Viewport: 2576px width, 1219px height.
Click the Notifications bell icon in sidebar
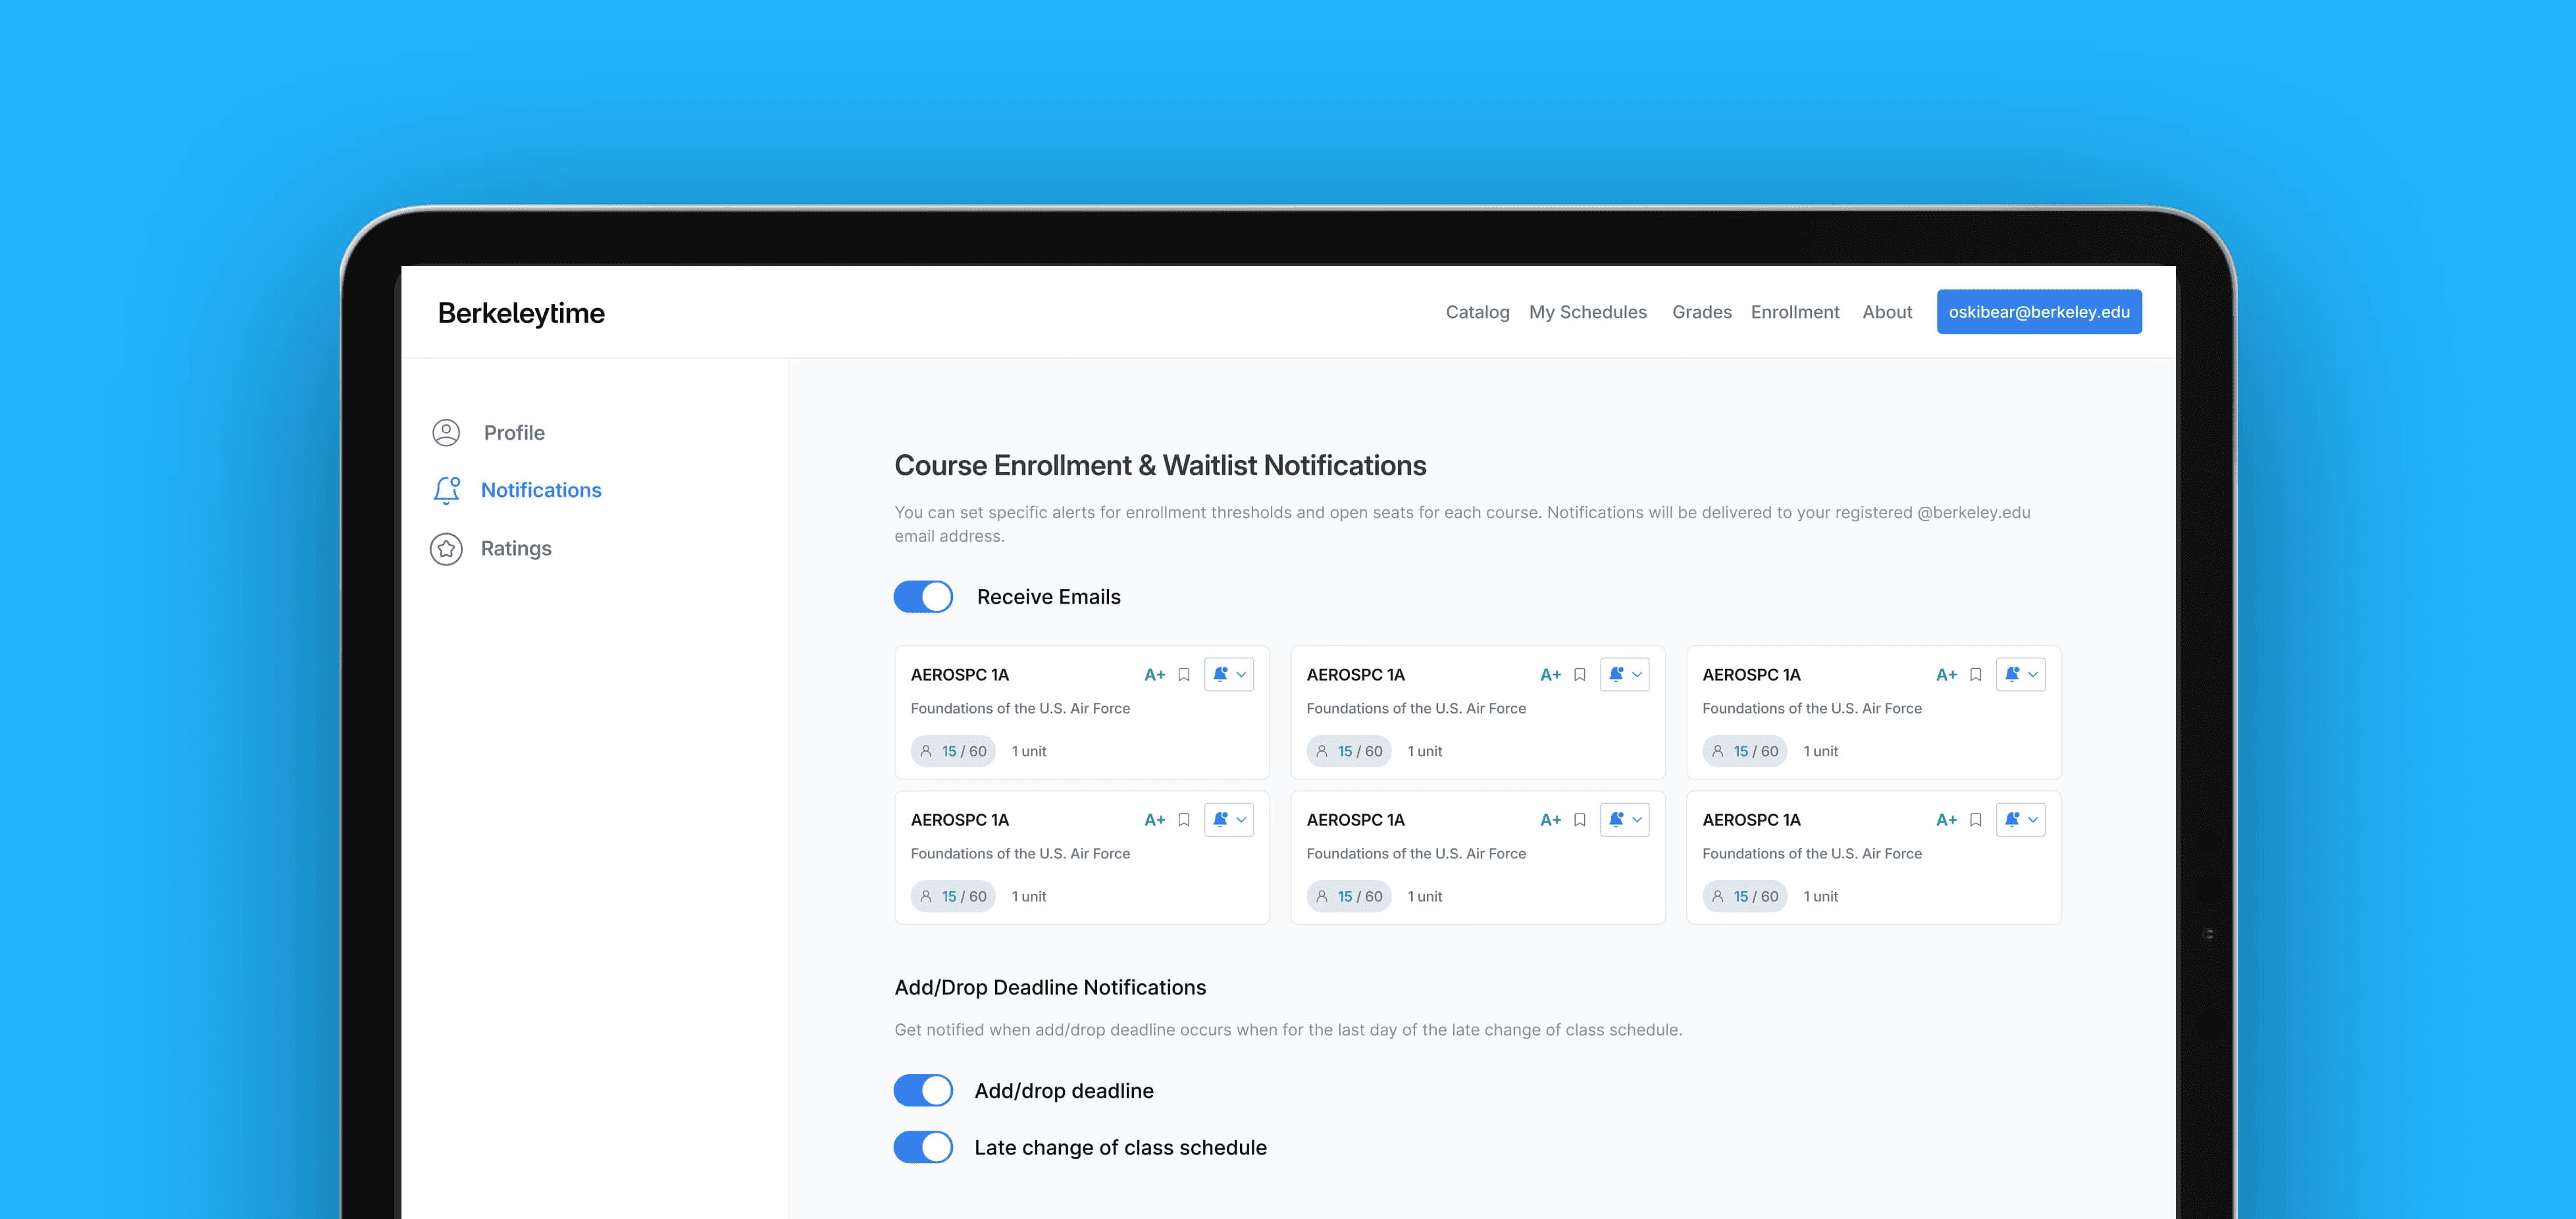[446, 490]
